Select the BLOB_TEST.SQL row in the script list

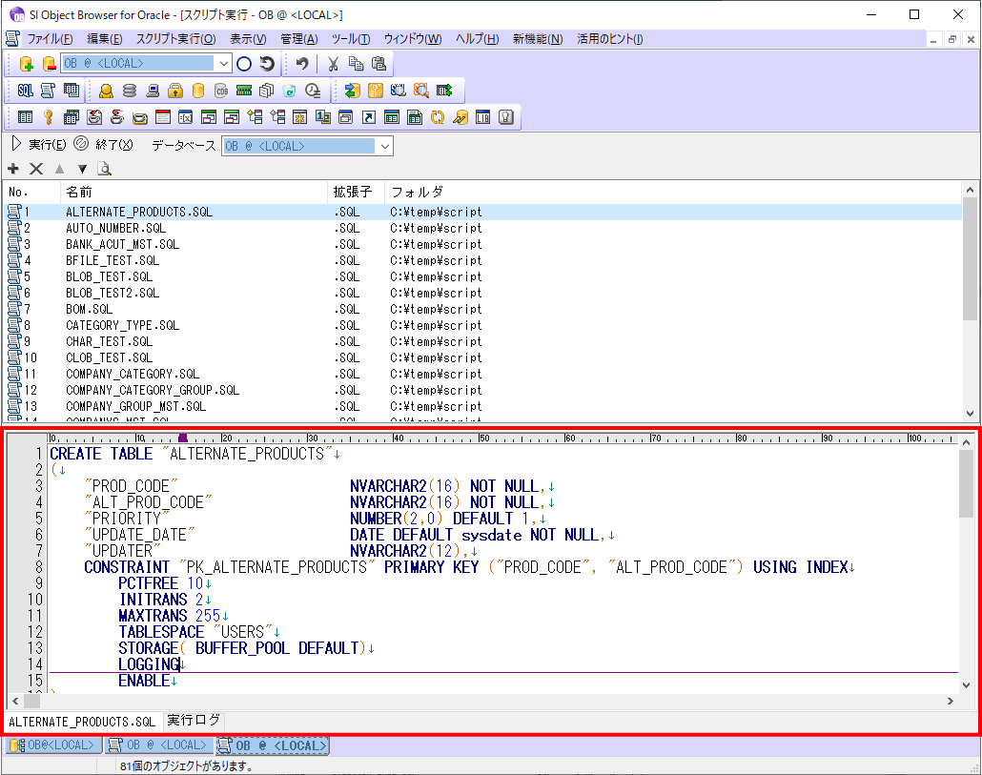coord(143,276)
